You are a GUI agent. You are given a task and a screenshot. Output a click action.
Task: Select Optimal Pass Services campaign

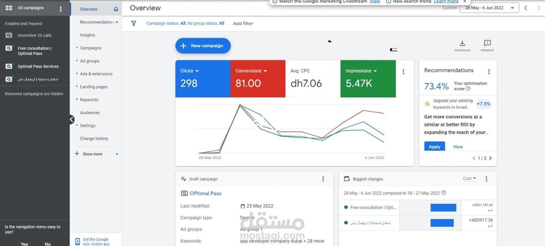tap(38, 66)
